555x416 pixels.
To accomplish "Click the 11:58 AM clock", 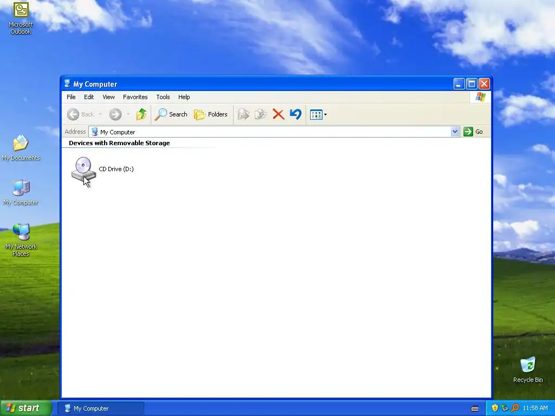I will point(535,408).
